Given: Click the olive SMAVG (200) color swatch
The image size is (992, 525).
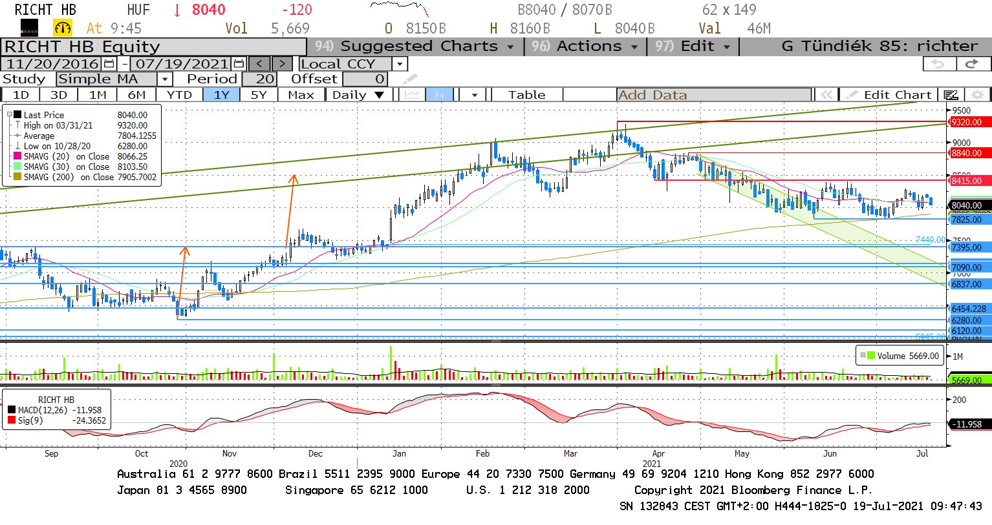Looking at the screenshot, I should pos(18,177).
